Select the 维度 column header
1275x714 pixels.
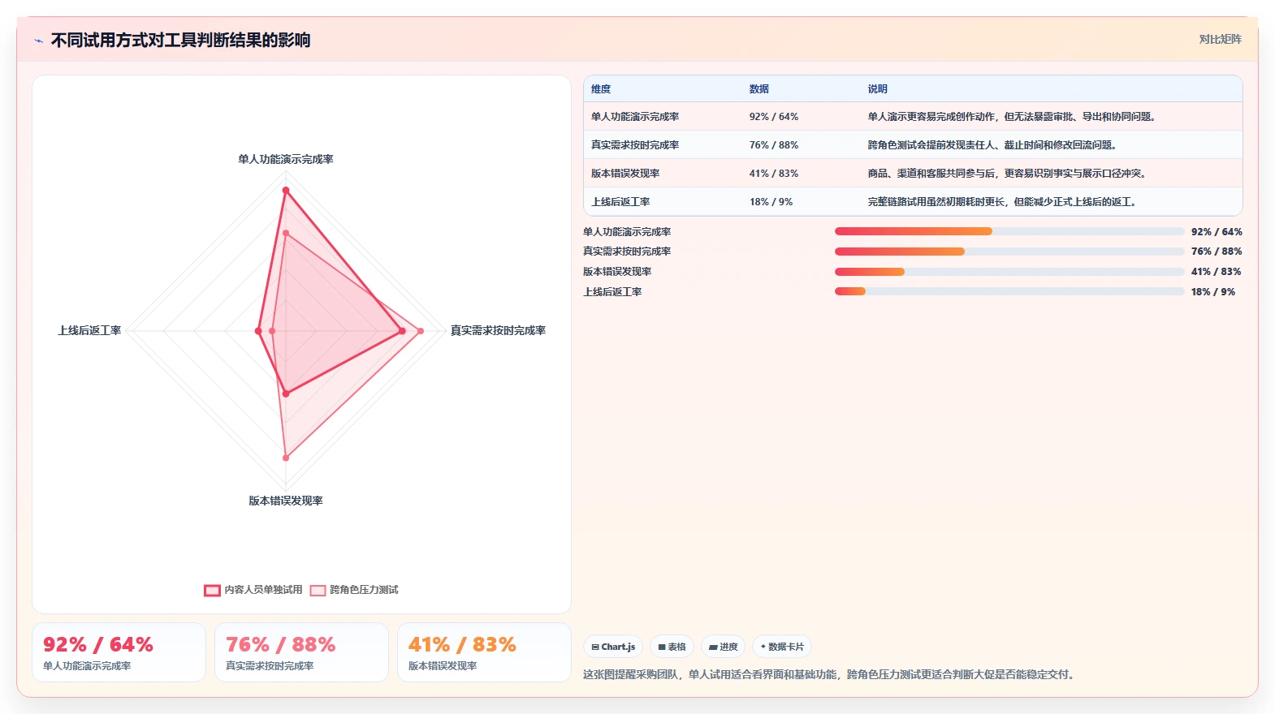coord(601,89)
